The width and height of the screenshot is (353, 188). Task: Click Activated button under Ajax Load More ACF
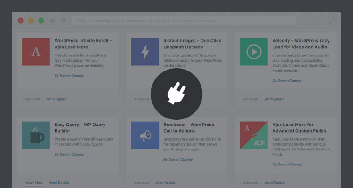pyautogui.click(x=250, y=183)
